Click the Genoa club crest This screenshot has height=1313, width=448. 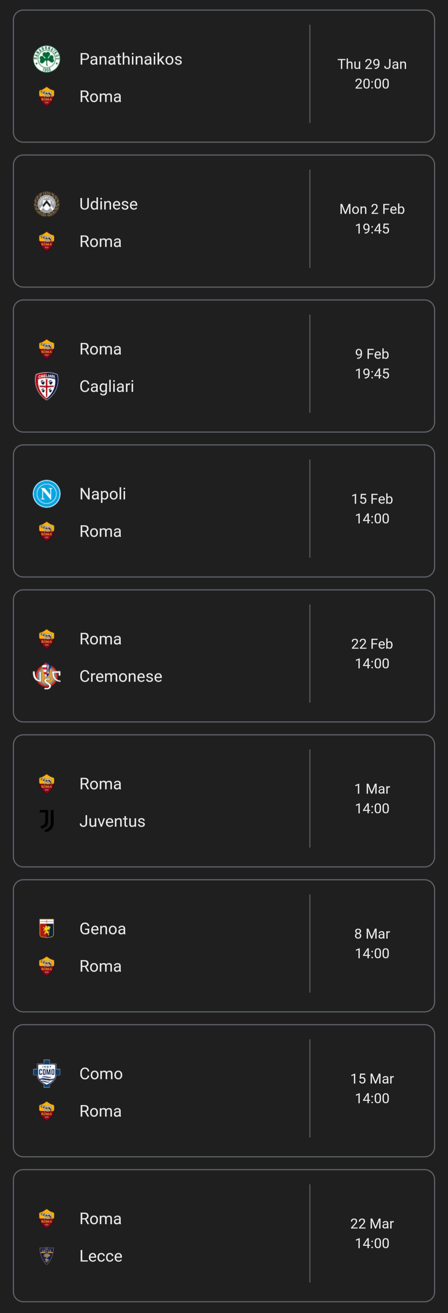46,928
